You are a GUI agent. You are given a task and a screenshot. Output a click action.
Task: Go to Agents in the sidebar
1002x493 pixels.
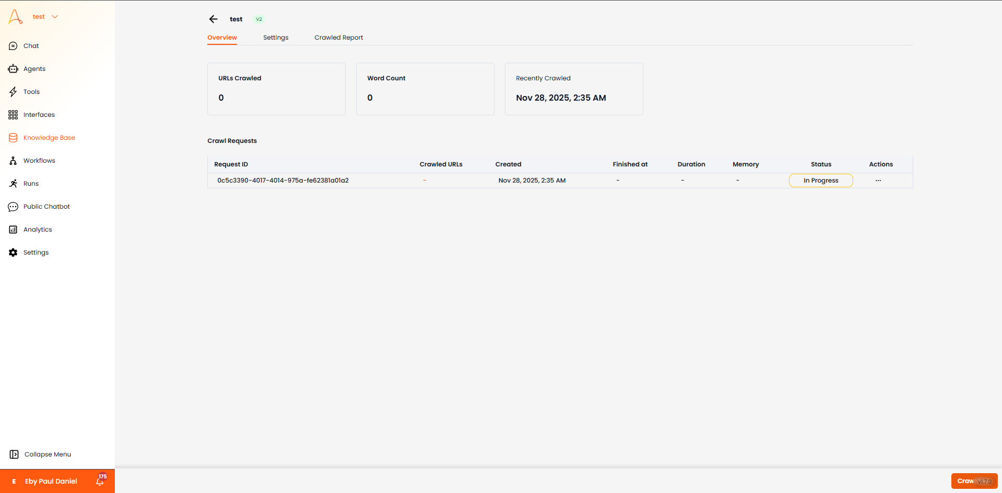pyautogui.click(x=34, y=69)
